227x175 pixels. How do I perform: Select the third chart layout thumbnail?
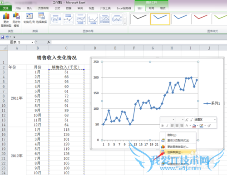tap(80, 19)
